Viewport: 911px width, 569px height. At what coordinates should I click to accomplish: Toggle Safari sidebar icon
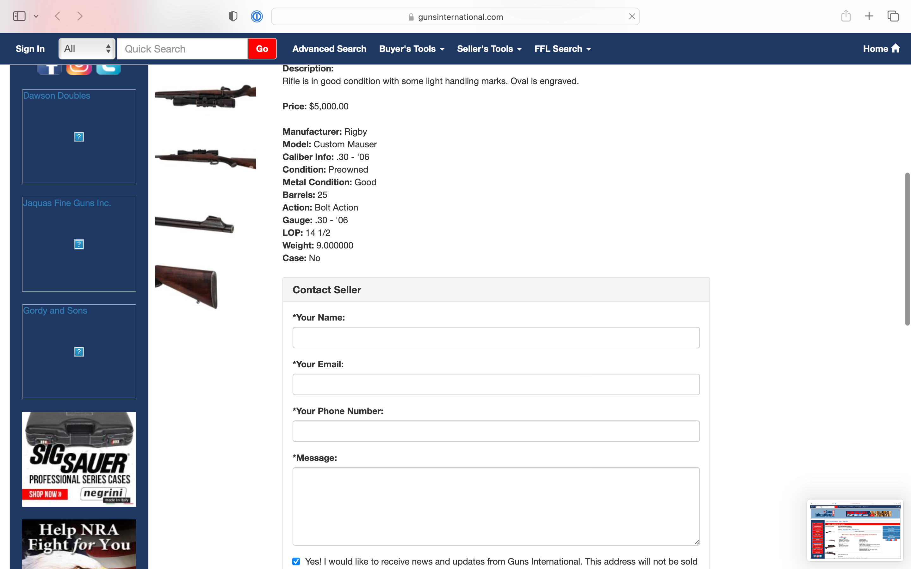(19, 16)
